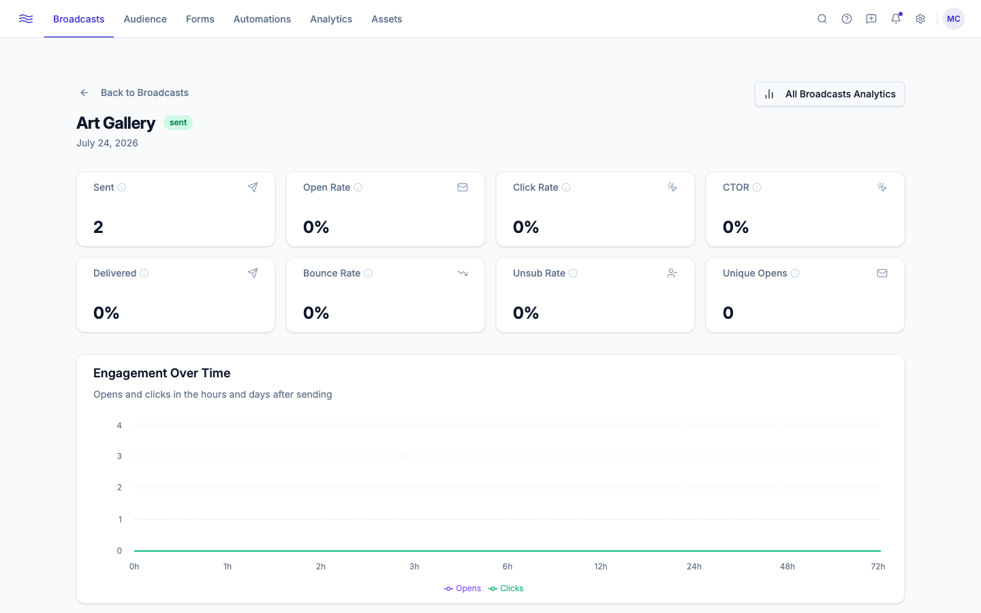Open the help question mark icon
The height and width of the screenshot is (613, 981).
pos(847,19)
